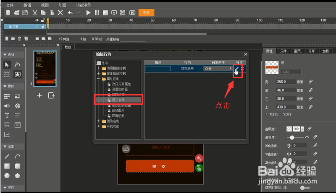Click the paste clipboard icon
The height and width of the screenshot is (193, 336).
52,13
